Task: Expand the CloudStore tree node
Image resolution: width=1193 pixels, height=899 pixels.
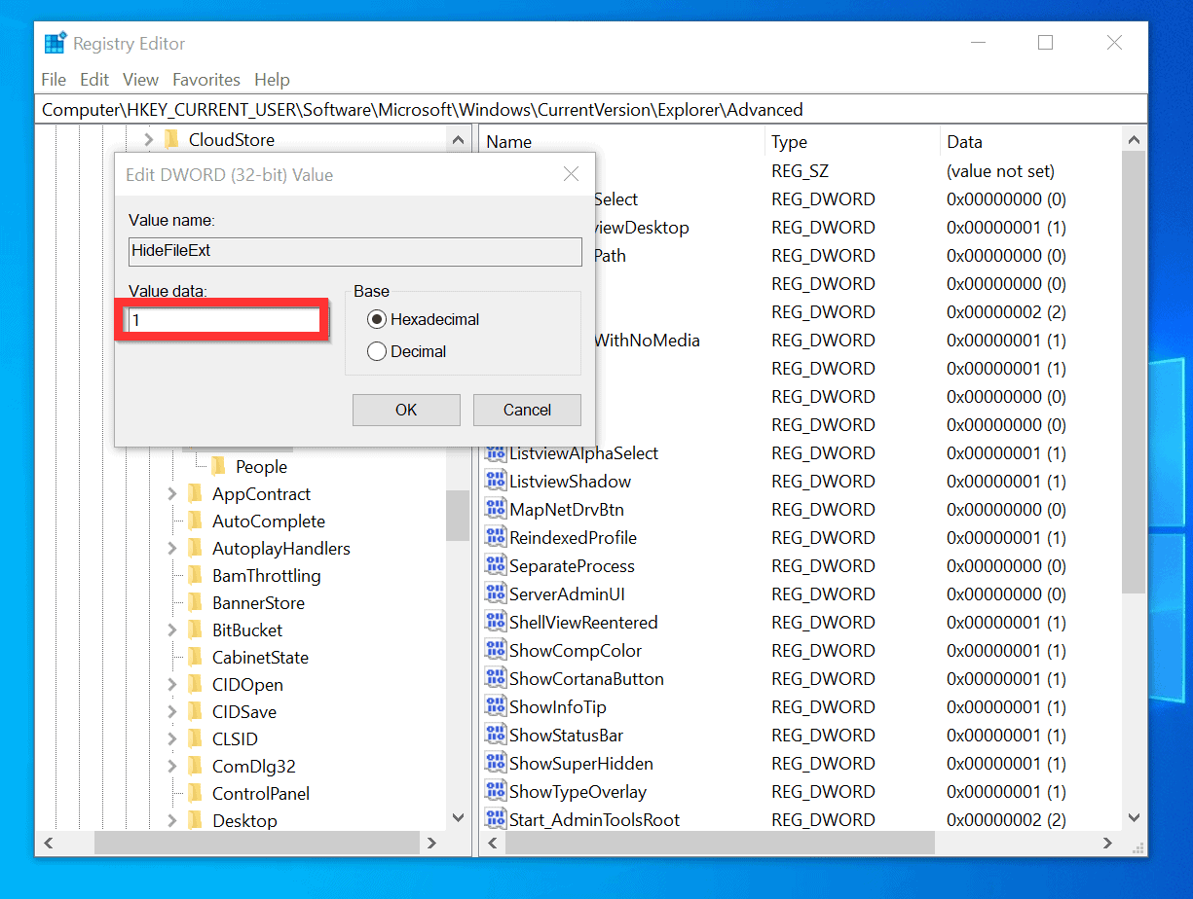Action: point(148,139)
